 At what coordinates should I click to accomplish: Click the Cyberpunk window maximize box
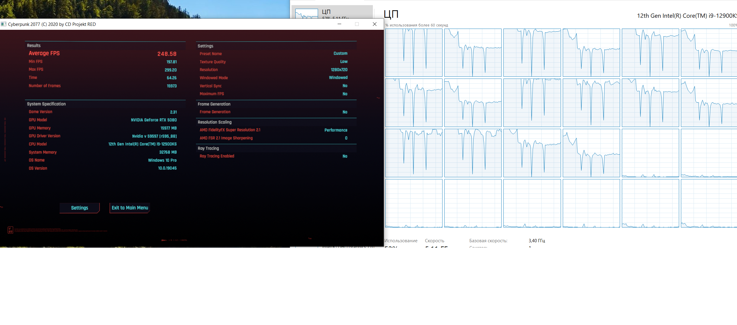tap(357, 24)
